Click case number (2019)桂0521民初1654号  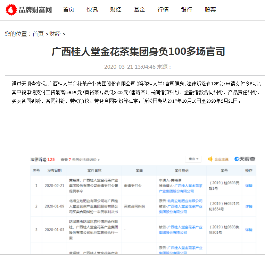tap(224, 206)
